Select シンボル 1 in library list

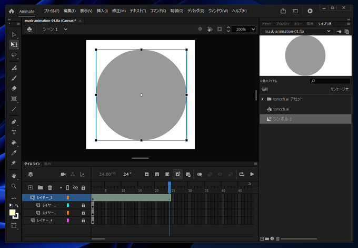(x=283, y=119)
